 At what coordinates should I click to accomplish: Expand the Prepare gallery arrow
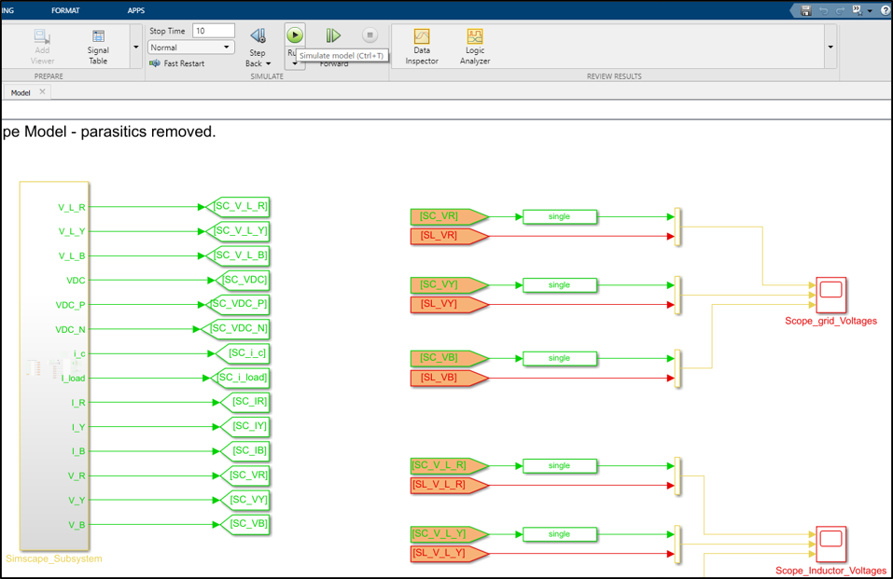pyautogui.click(x=136, y=48)
